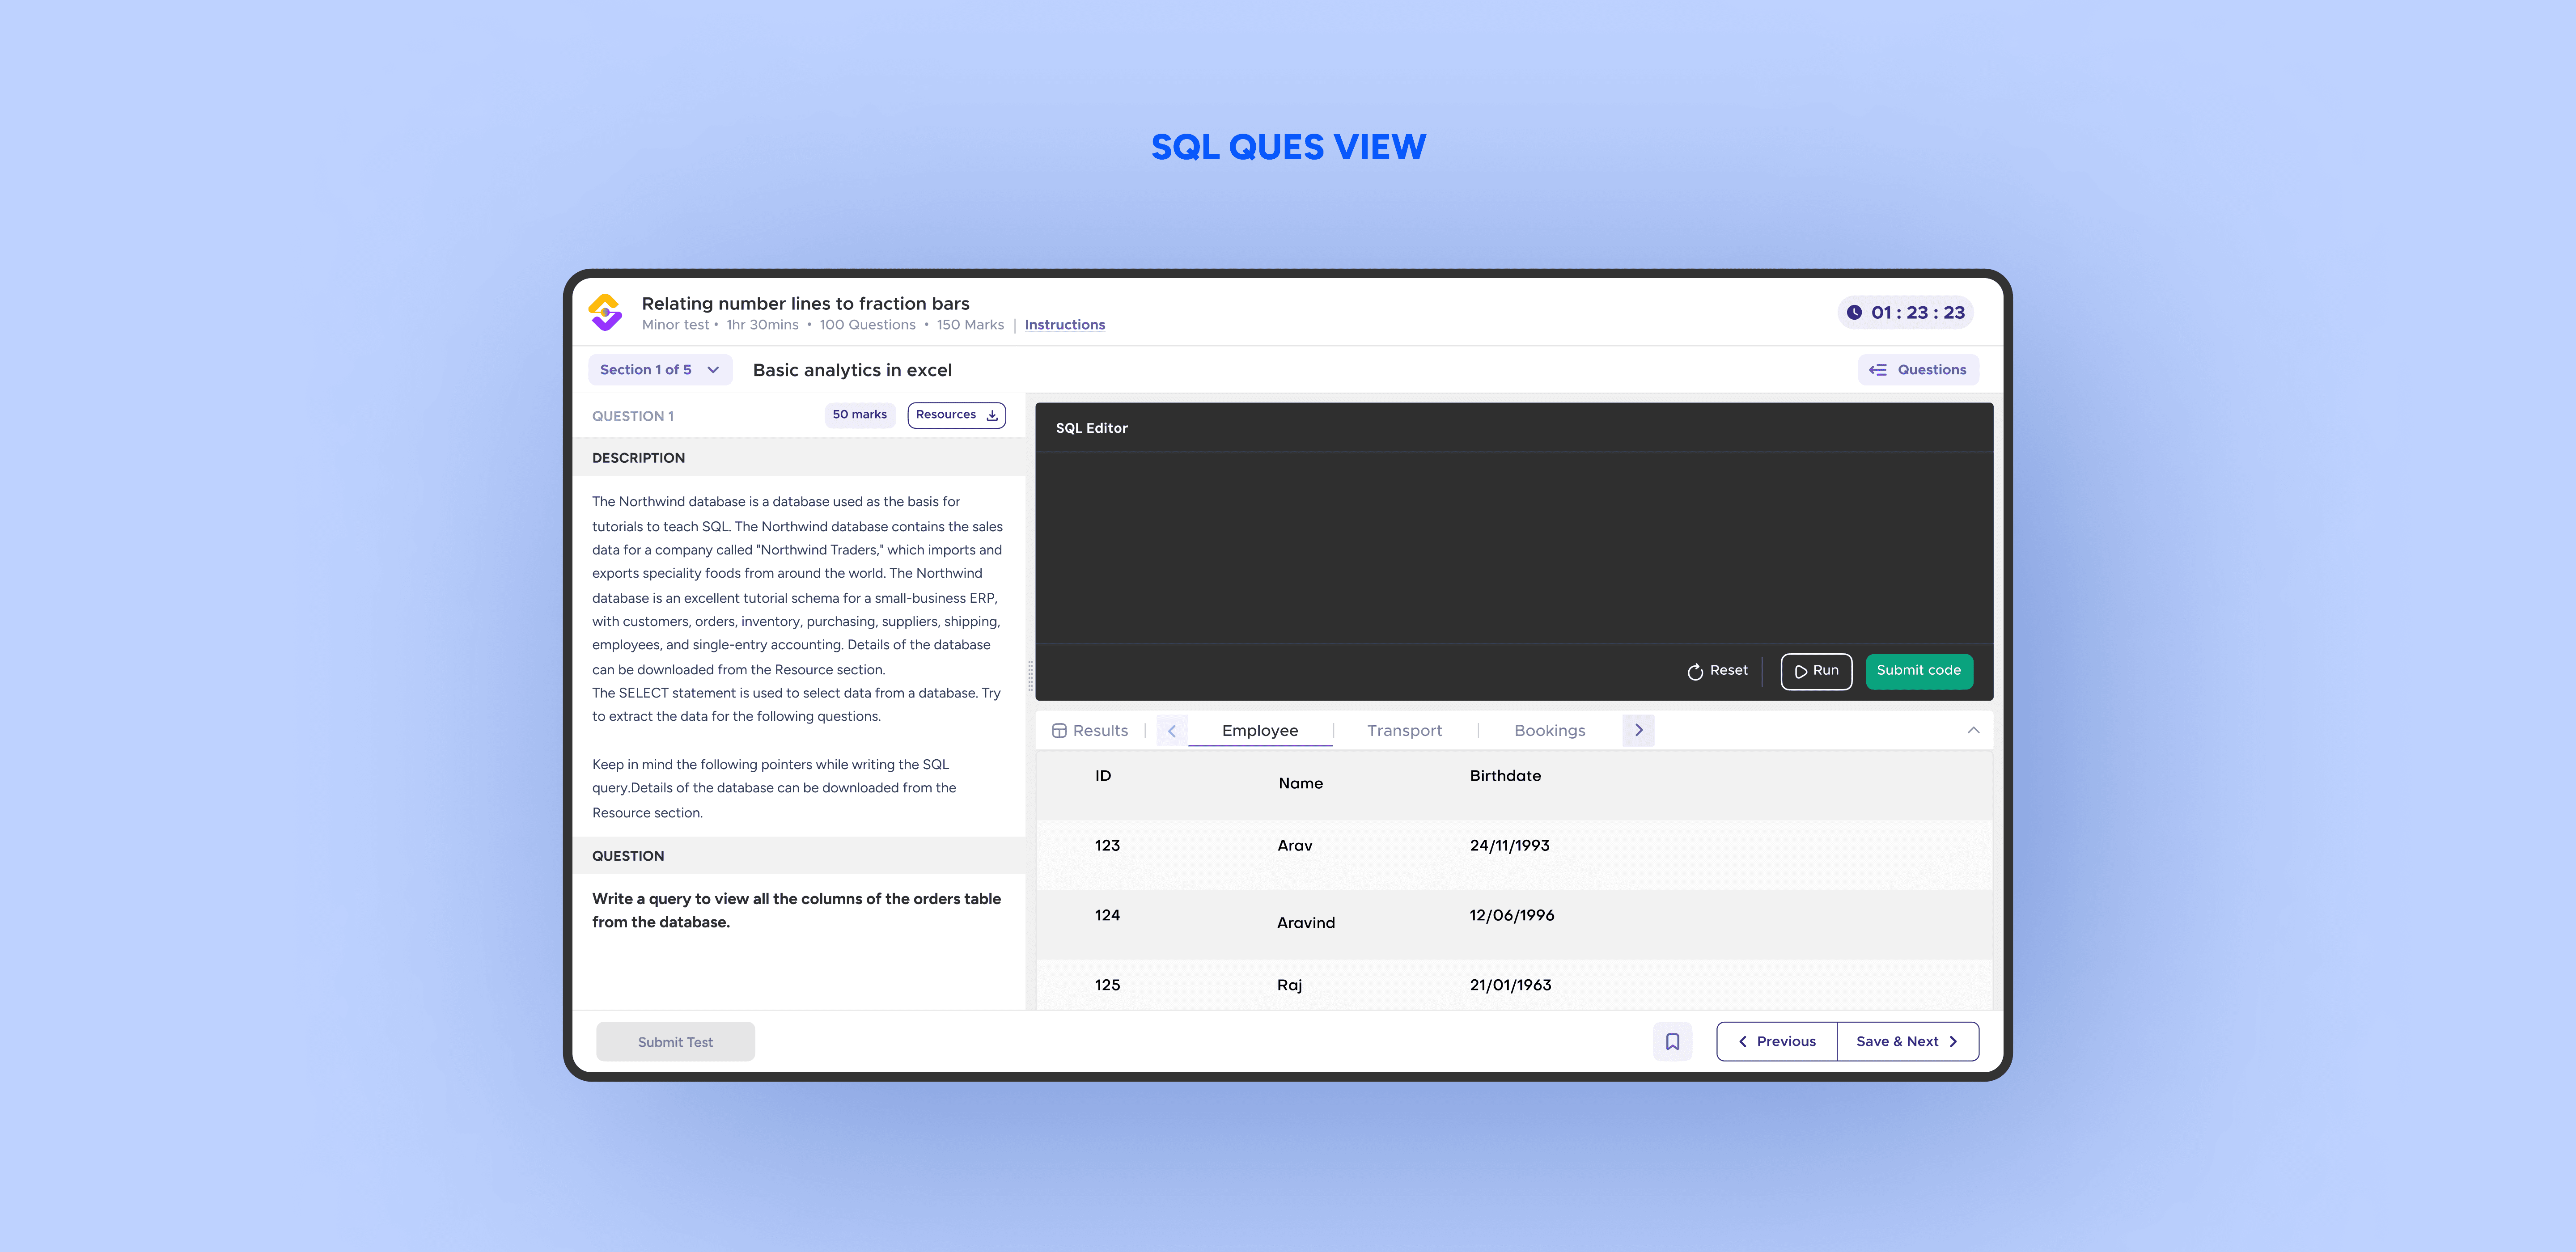Bookmark this question with the bookmark icon
The width and height of the screenshot is (2576, 1252).
coord(1672,1041)
